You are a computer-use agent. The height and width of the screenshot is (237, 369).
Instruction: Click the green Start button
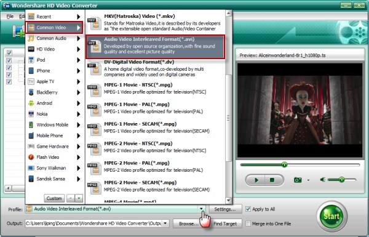331,216
